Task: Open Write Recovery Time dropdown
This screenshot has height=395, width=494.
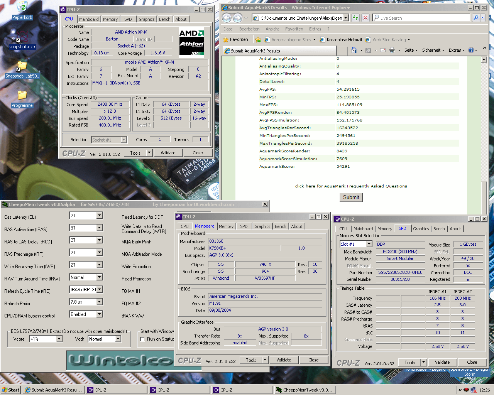Action: pyautogui.click(x=99, y=265)
